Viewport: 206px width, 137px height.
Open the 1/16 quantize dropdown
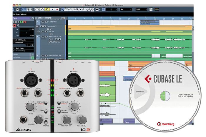[142, 9]
